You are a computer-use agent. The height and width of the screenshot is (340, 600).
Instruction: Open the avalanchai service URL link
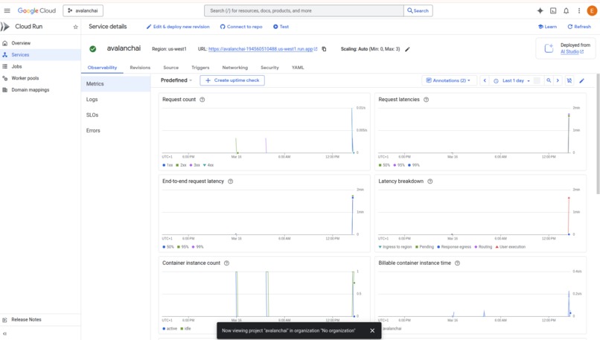(263, 49)
